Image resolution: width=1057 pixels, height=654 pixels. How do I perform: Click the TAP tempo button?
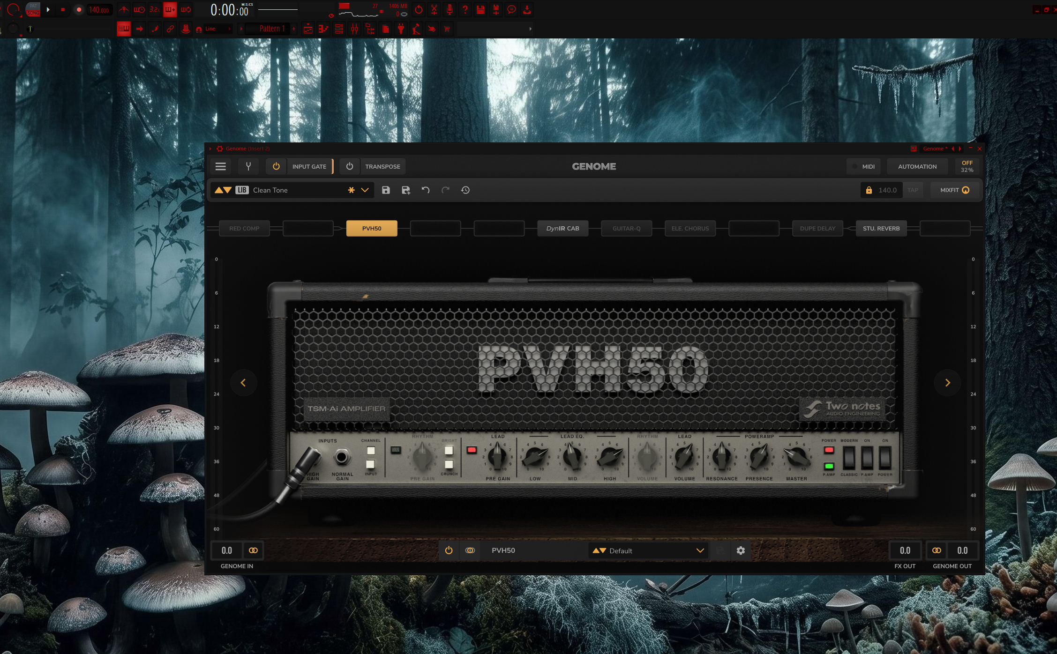[x=913, y=190]
